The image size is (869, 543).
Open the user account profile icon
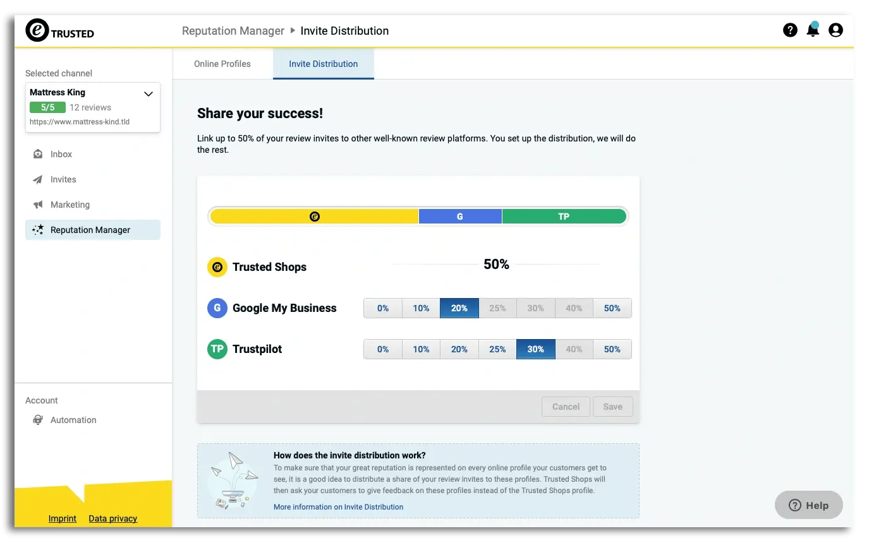[836, 30]
